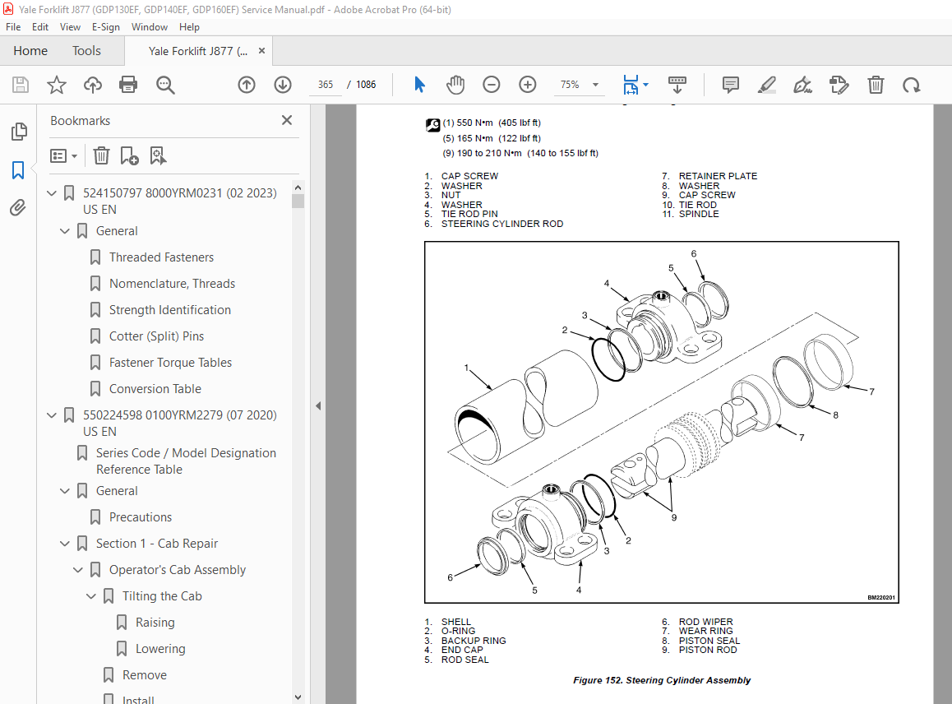
Task: Activate the Selection arrow tool
Action: click(x=419, y=85)
